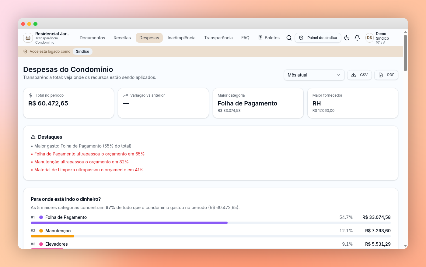Click the download icon on CSV button
The image size is (426, 267).
point(354,75)
